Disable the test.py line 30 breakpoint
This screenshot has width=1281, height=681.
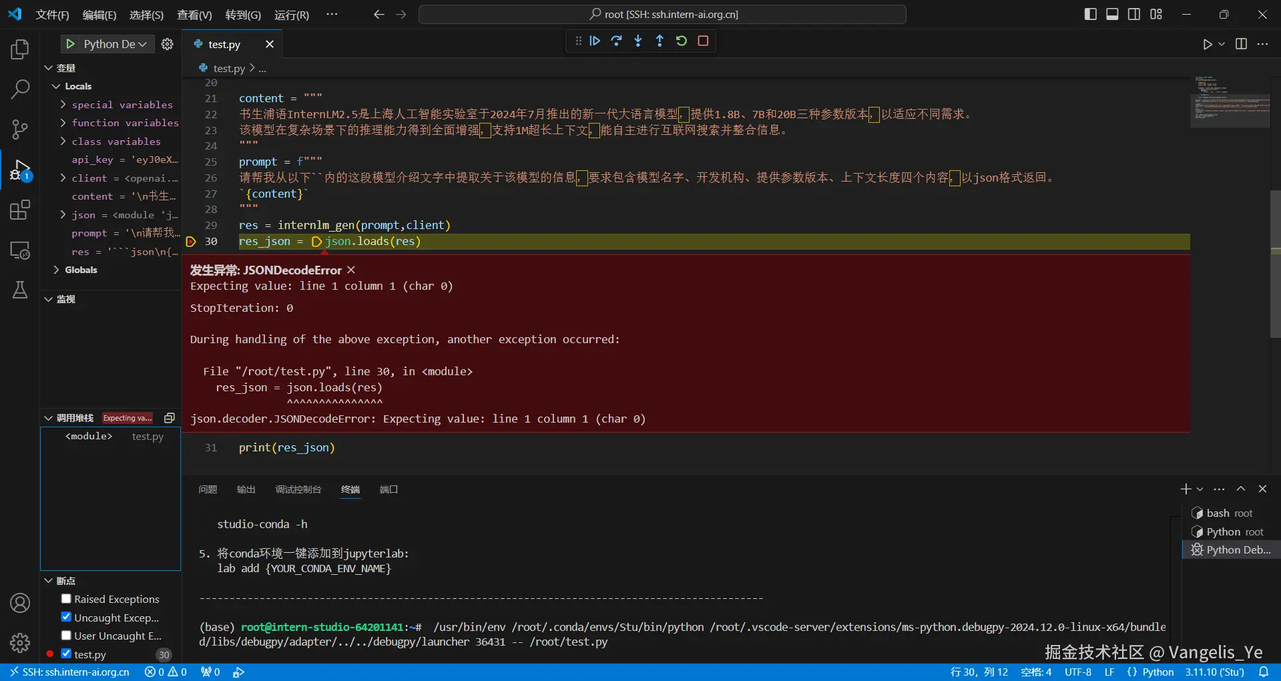coord(66,654)
